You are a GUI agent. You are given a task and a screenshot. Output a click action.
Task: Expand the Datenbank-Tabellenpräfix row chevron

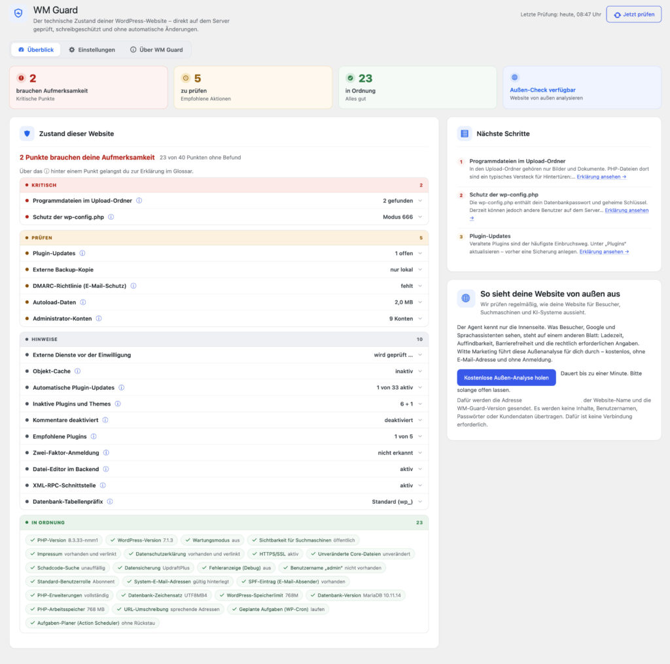pos(421,502)
